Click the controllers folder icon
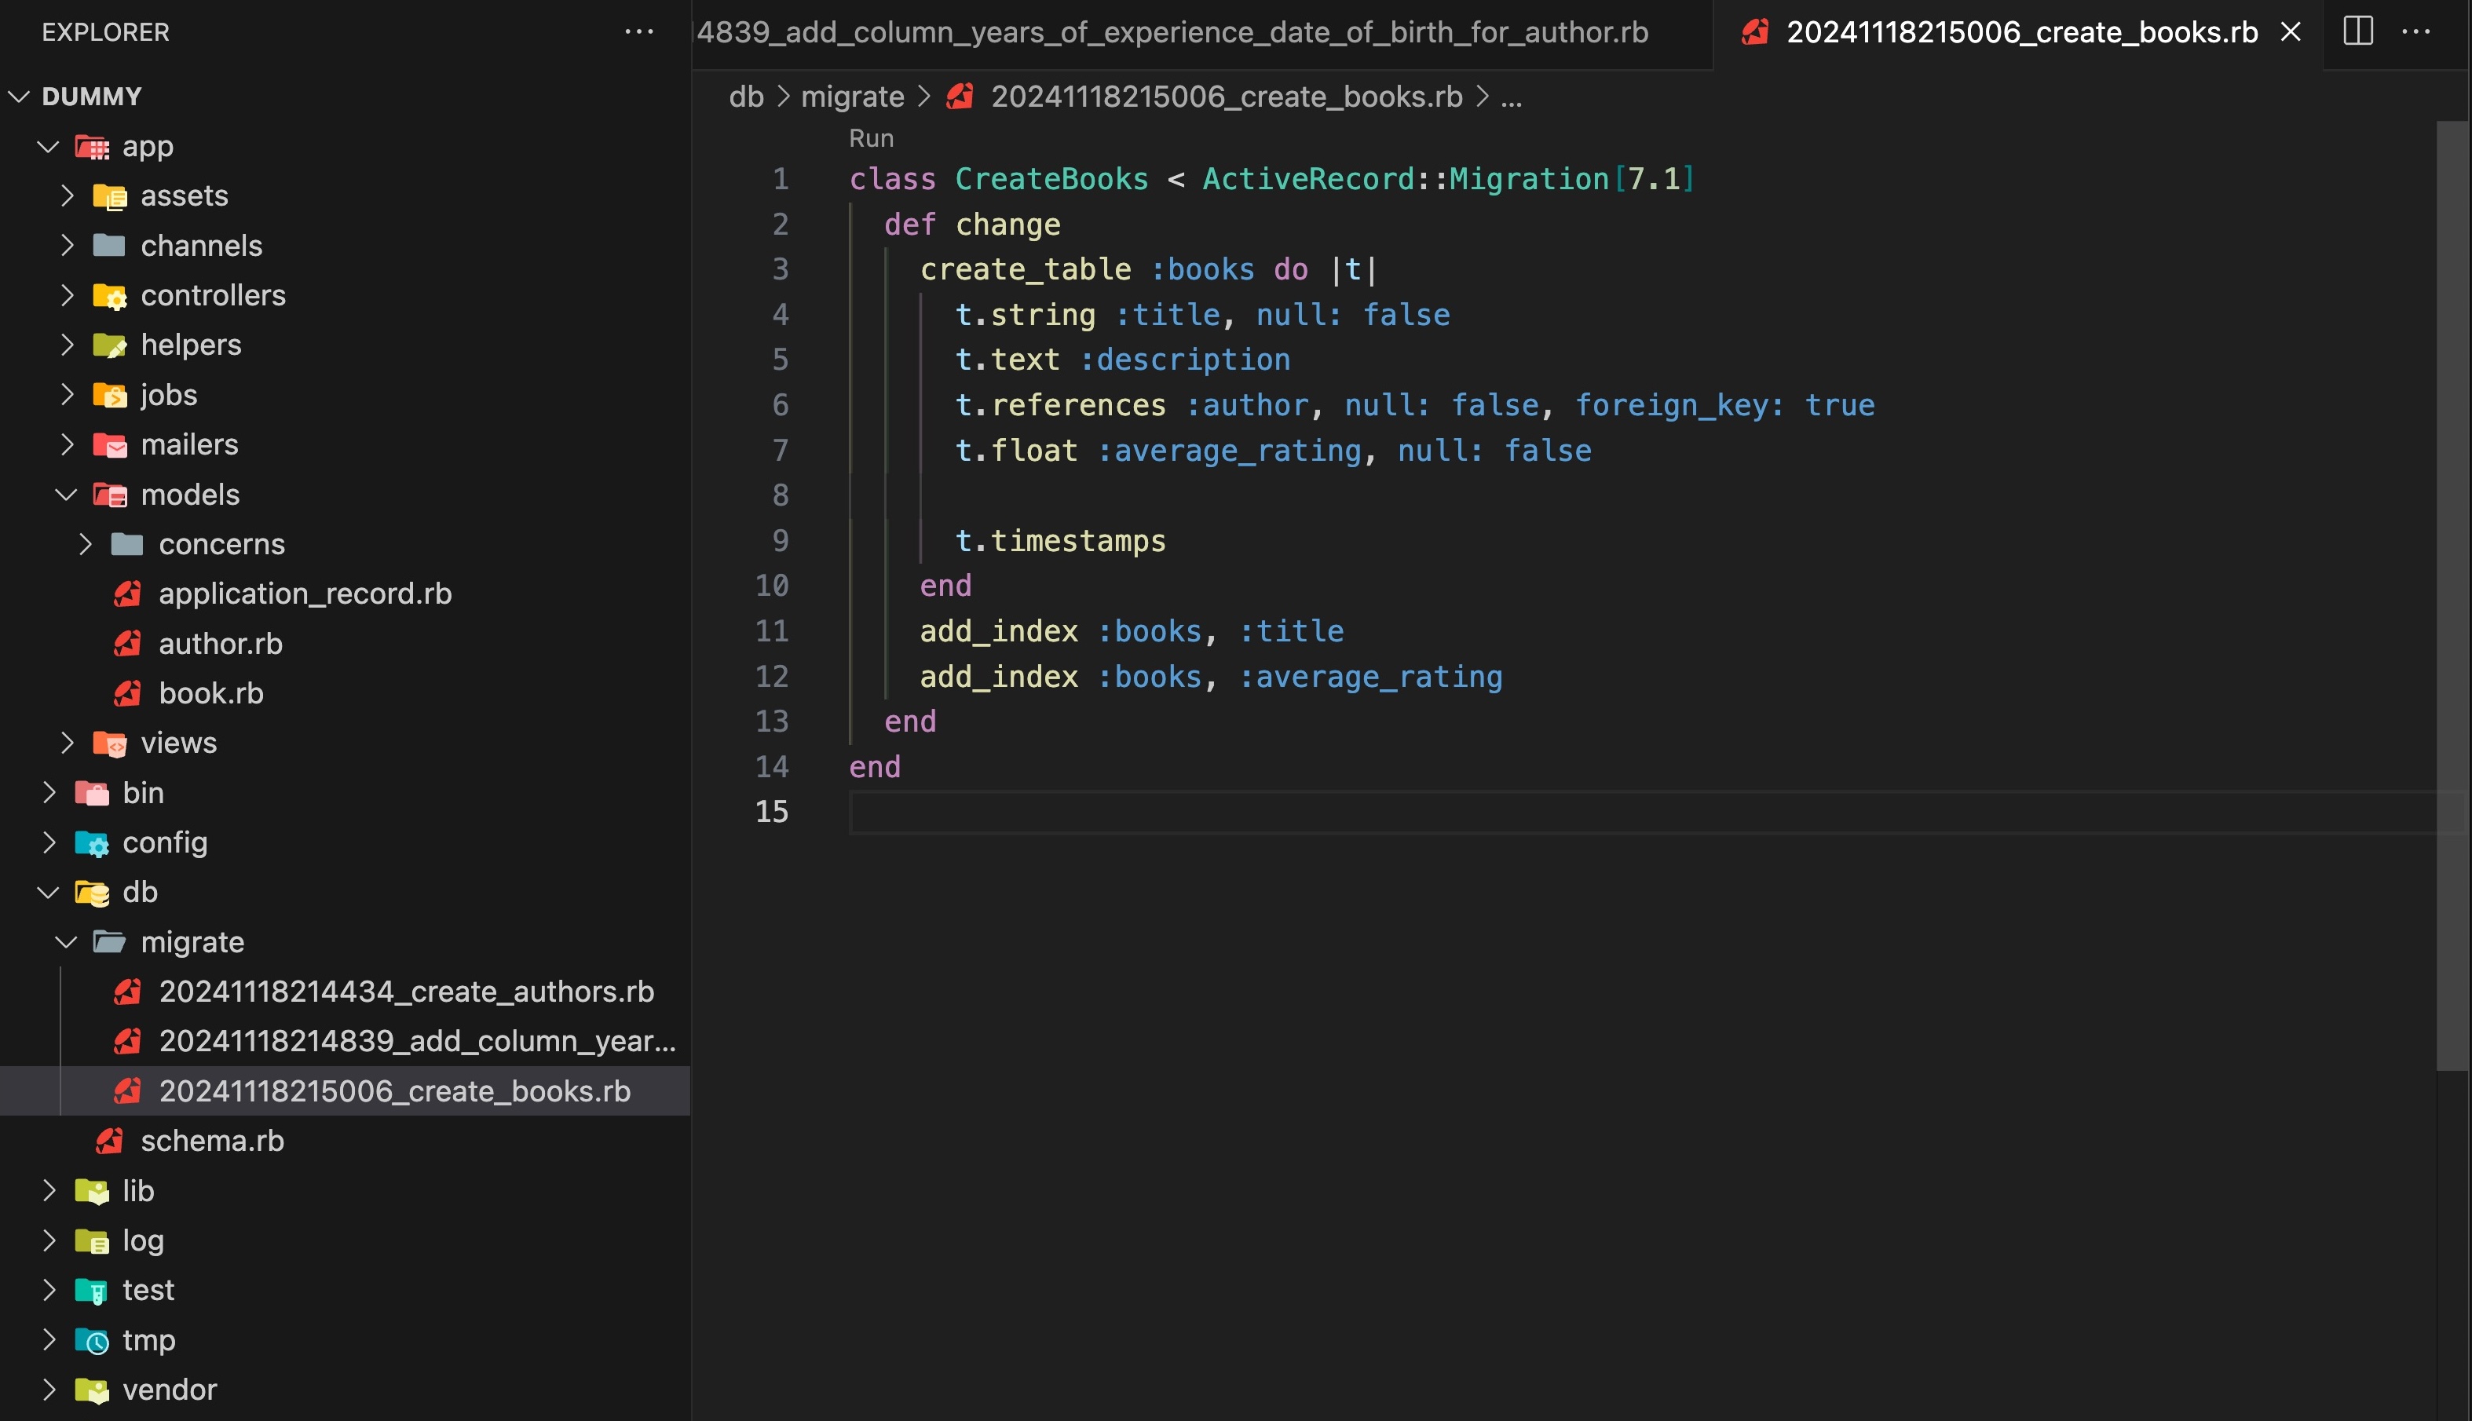2472x1421 pixels. [109, 296]
